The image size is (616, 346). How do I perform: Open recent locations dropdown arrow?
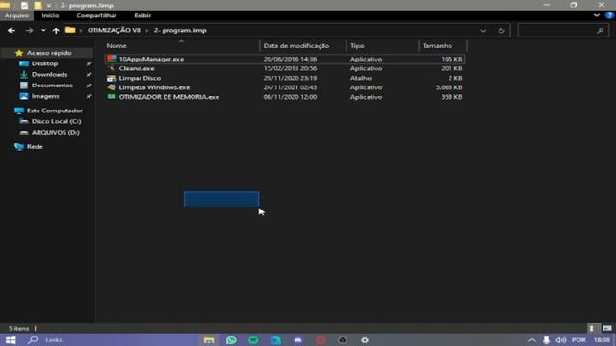point(43,30)
